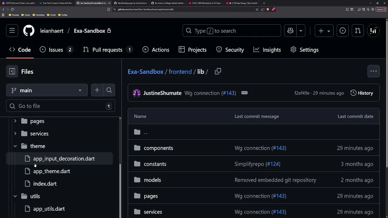Open the create new plus dropdown
This screenshot has width=388, height=218.
[324, 31]
